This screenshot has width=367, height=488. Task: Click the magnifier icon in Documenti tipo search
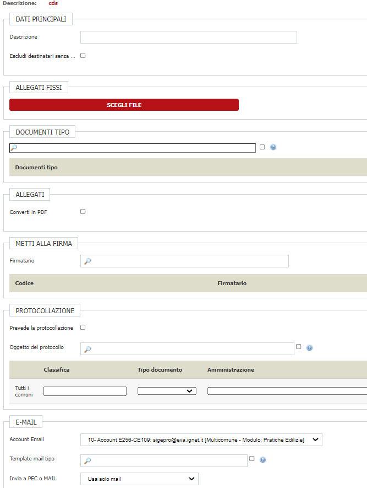tap(14, 148)
